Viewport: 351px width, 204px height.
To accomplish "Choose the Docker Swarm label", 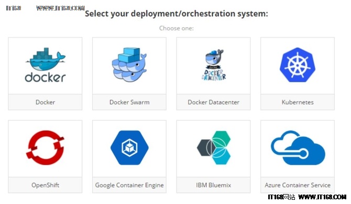I will (129, 102).
